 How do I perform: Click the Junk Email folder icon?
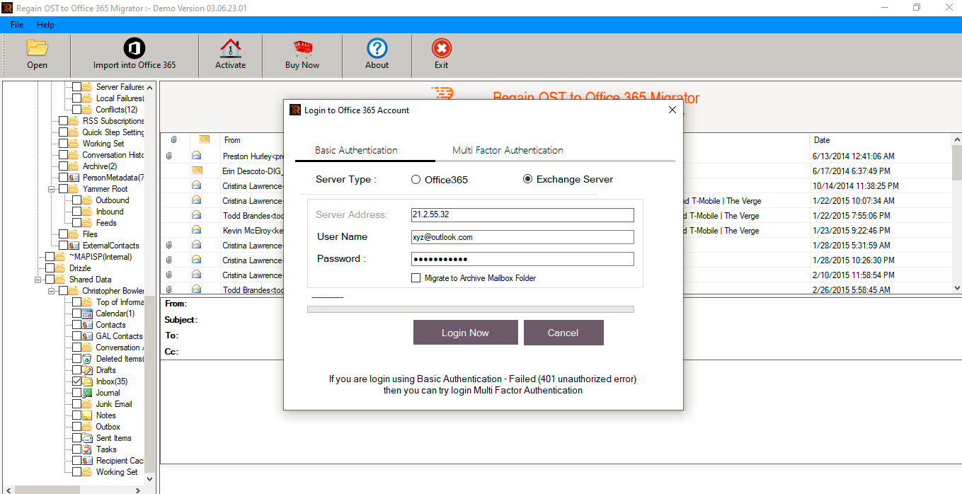click(87, 404)
